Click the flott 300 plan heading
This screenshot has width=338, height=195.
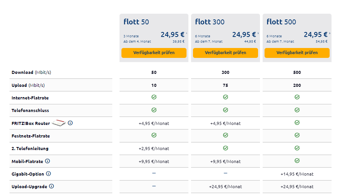(x=210, y=22)
